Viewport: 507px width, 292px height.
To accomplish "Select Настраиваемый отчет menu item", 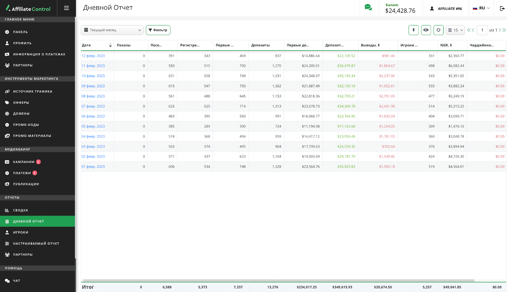I will [36, 243].
